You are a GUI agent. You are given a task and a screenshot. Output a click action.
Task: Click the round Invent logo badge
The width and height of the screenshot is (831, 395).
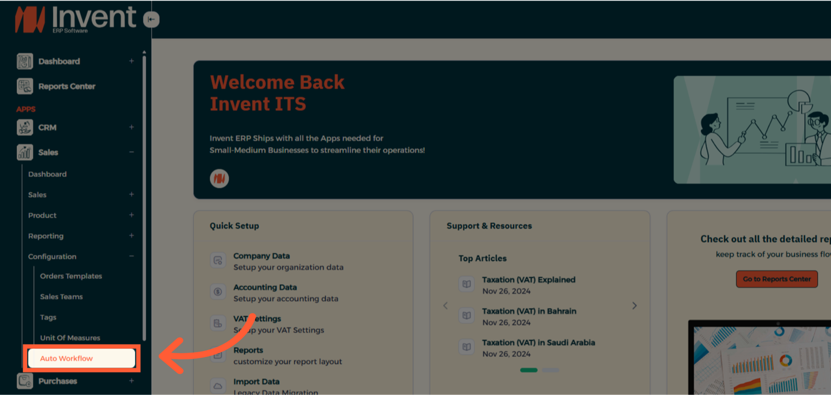(219, 178)
